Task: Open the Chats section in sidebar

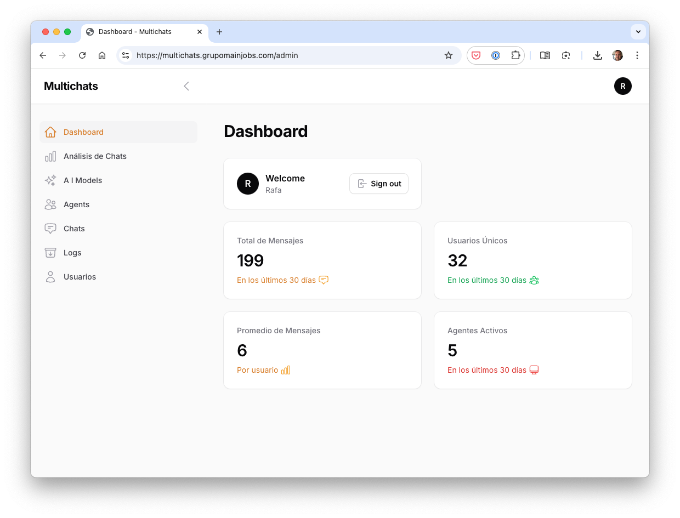Action: click(74, 229)
